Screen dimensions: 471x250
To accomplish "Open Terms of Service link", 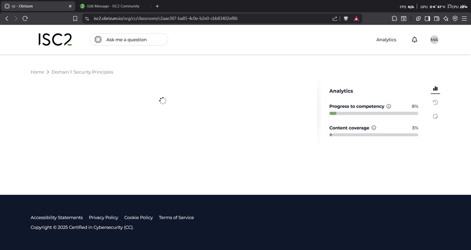I will pos(176,218).
